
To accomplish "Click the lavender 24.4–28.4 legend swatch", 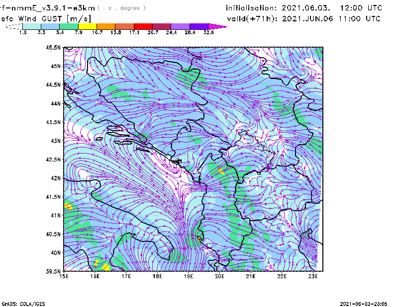I will click(180, 26).
